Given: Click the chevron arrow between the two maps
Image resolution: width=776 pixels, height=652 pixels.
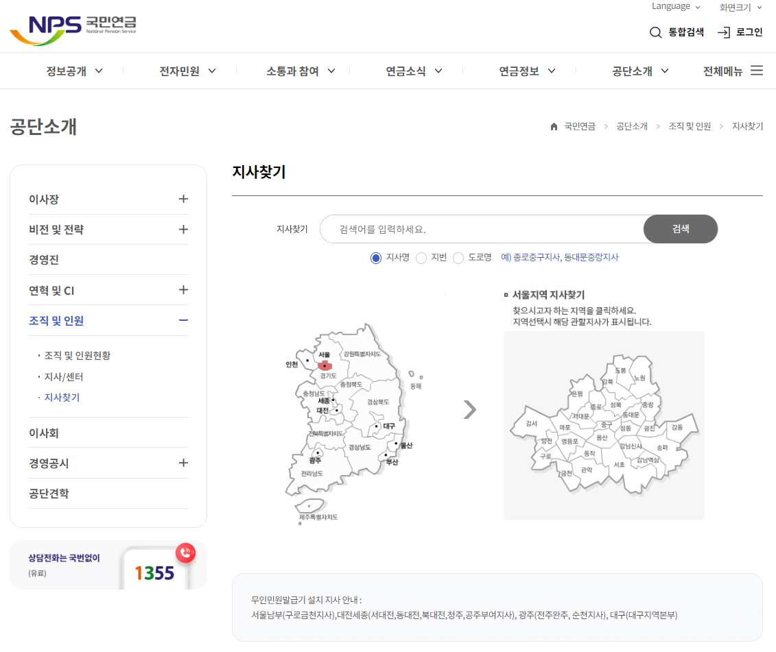Looking at the screenshot, I should click(x=470, y=409).
